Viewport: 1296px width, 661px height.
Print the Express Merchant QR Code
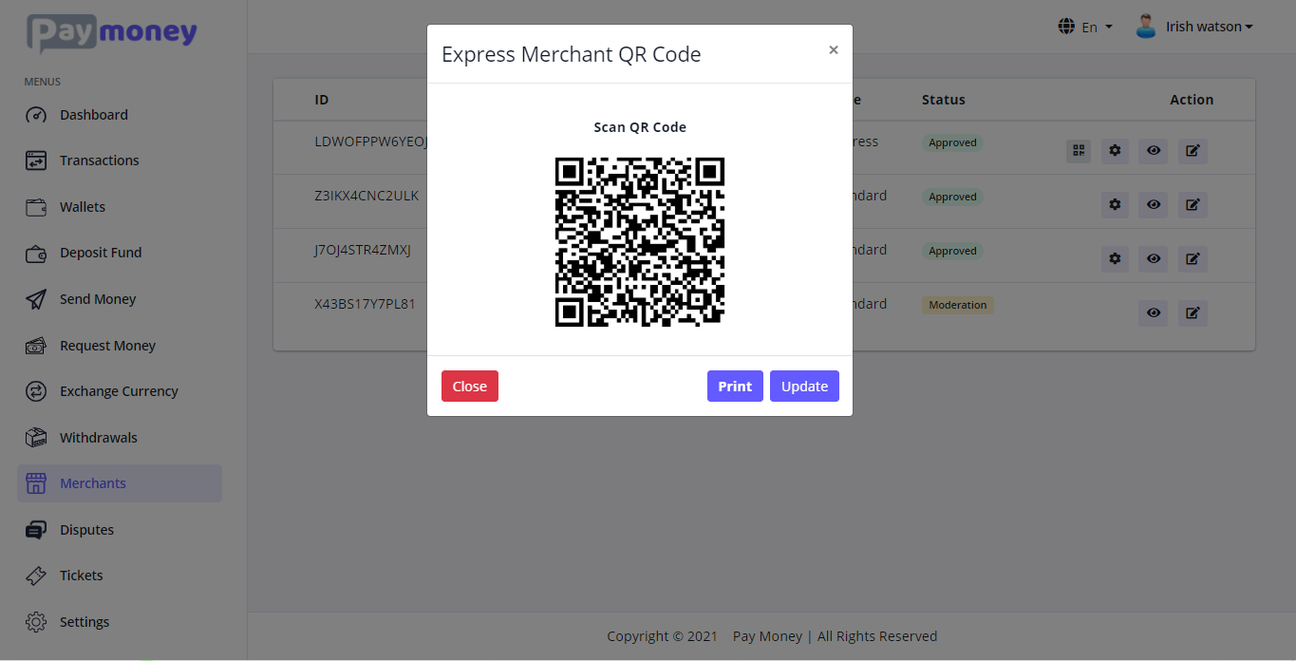point(735,386)
